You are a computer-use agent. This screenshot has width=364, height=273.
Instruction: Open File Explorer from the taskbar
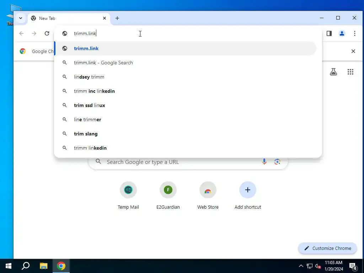click(43, 266)
